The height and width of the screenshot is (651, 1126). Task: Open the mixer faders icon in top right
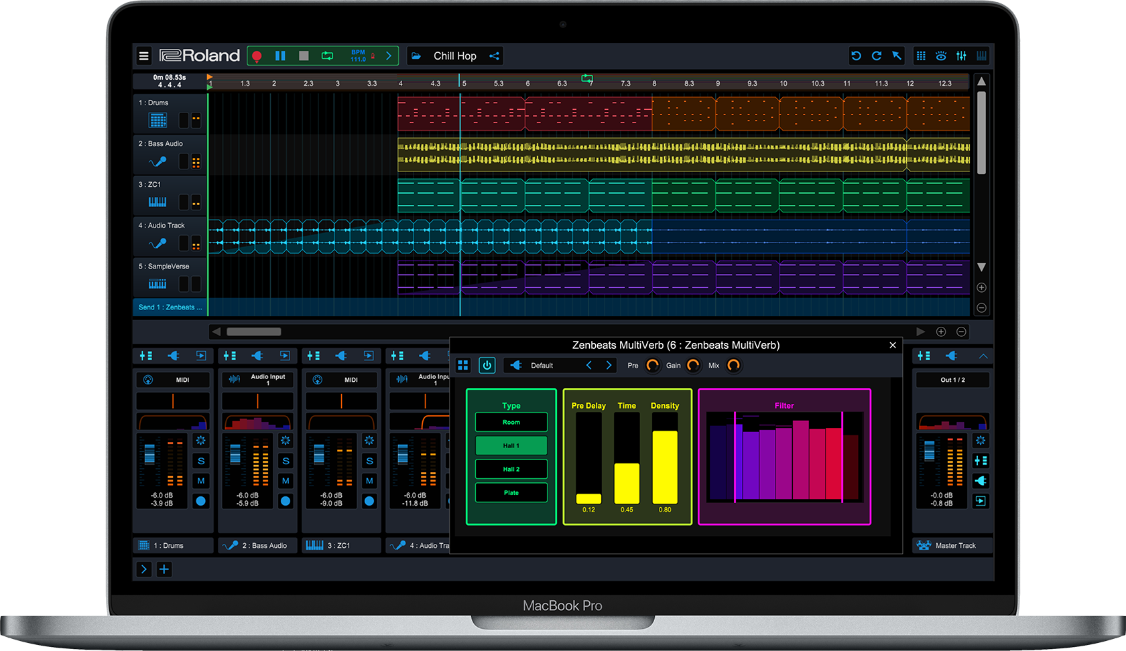(961, 56)
